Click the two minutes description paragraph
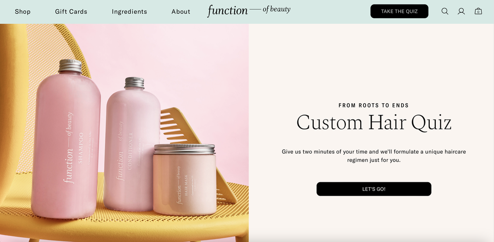This screenshot has width=494, height=242. pos(373,156)
